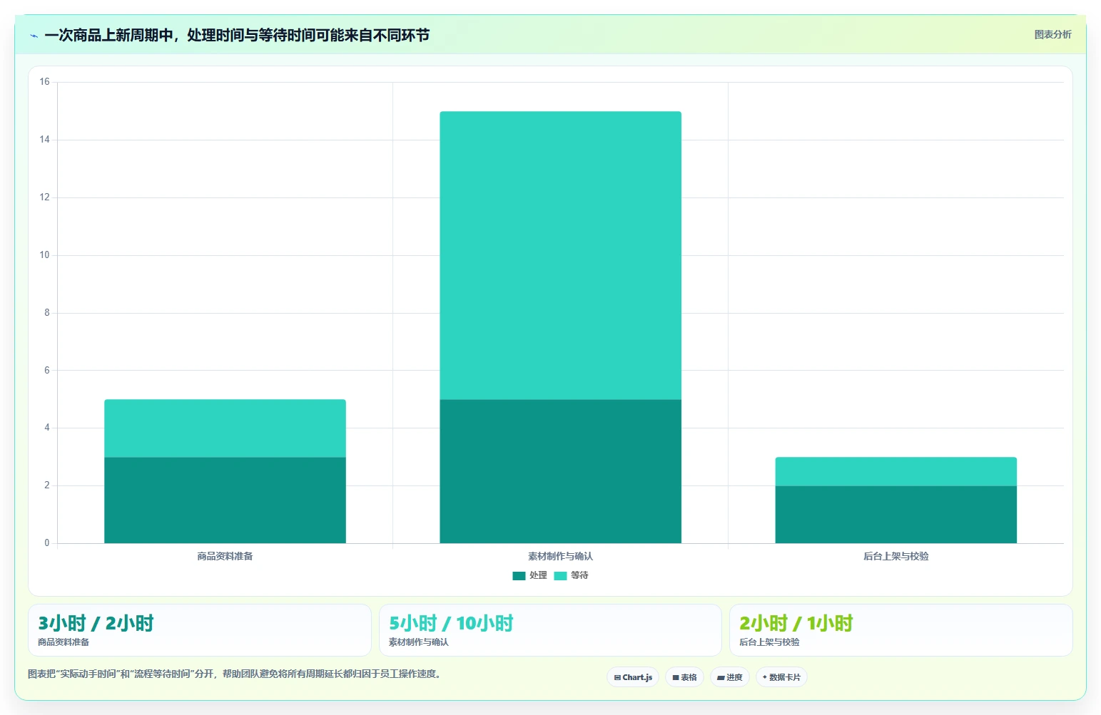
Task: Select the 进度 pill button
Action: click(x=729, y=677)
